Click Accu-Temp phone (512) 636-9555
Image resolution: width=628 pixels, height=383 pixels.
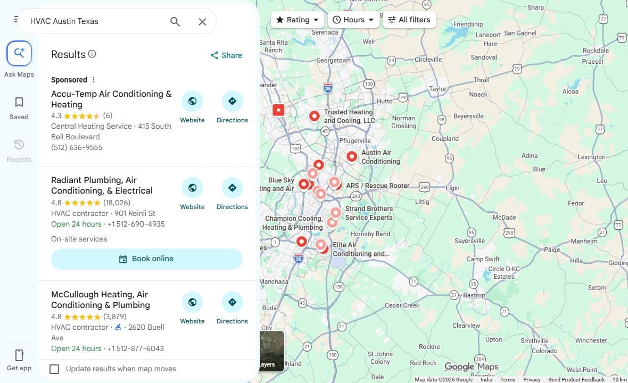(77, 147)
